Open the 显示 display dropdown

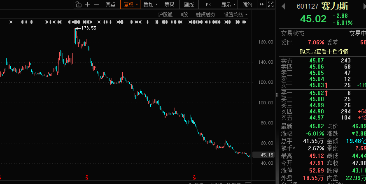tap(228, 5)
